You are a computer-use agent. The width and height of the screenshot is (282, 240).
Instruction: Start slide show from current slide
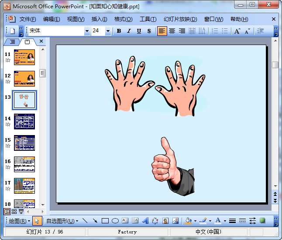coord(21,212)
